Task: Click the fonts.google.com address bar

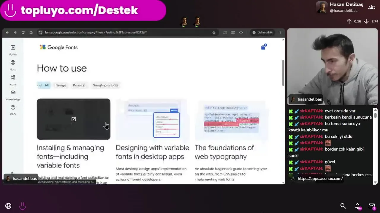Action: pyautogui.click(x=128, y=33)
